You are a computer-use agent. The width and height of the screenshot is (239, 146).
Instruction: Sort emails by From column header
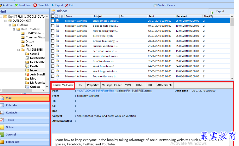pos(78,16)
